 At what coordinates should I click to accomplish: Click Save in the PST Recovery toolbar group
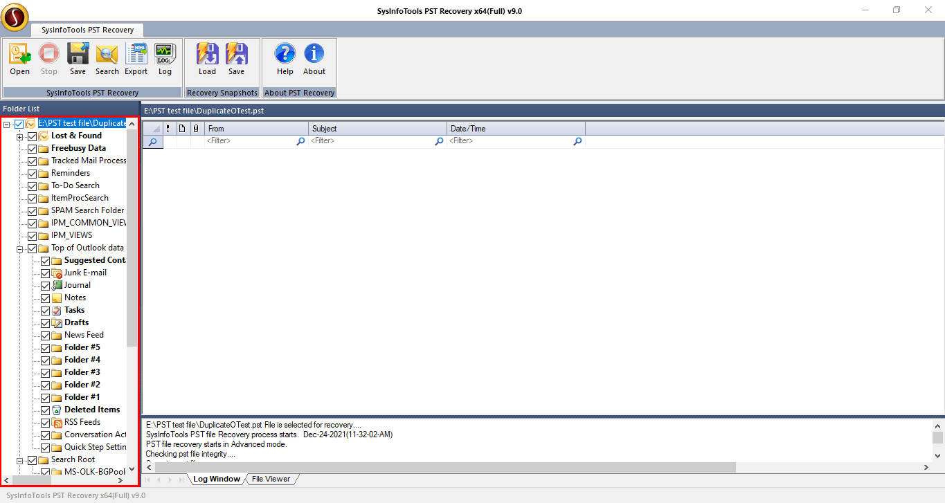pos(78,54)
